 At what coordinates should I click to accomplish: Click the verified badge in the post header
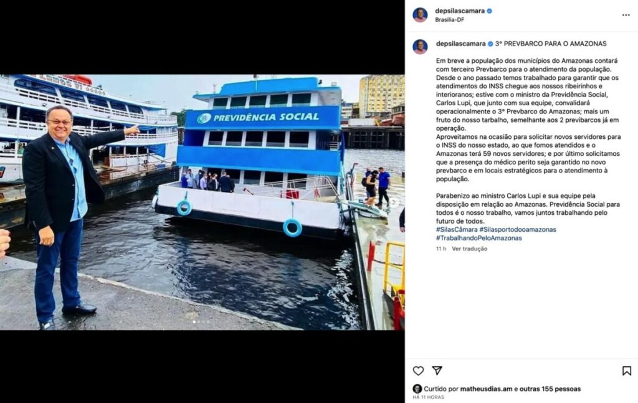coord(490,11)
